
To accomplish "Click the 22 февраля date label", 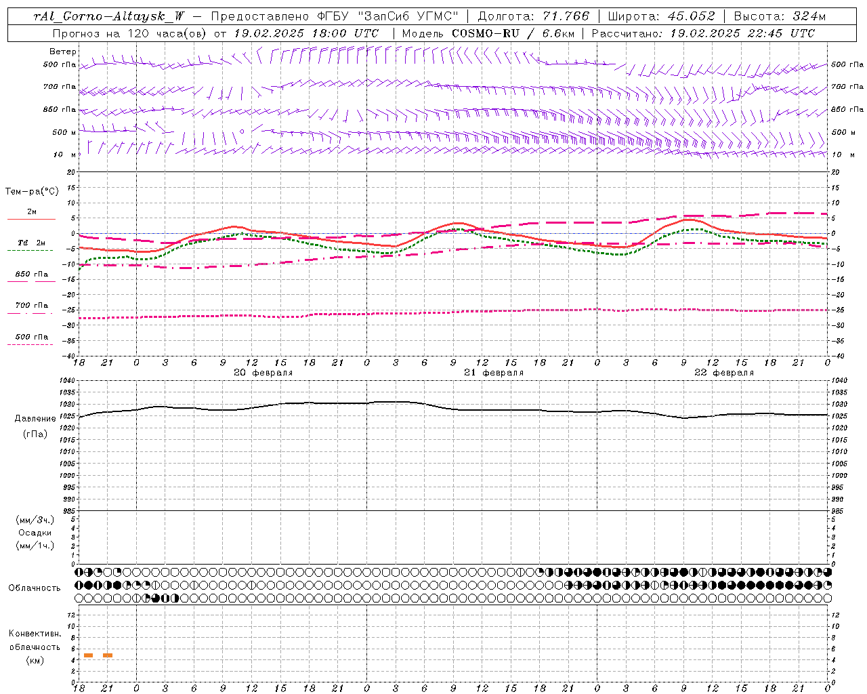I will [724, 373].
